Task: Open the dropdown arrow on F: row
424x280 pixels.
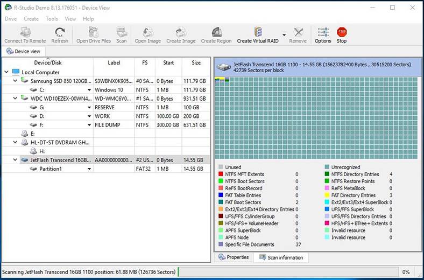Action: [89, 125]
